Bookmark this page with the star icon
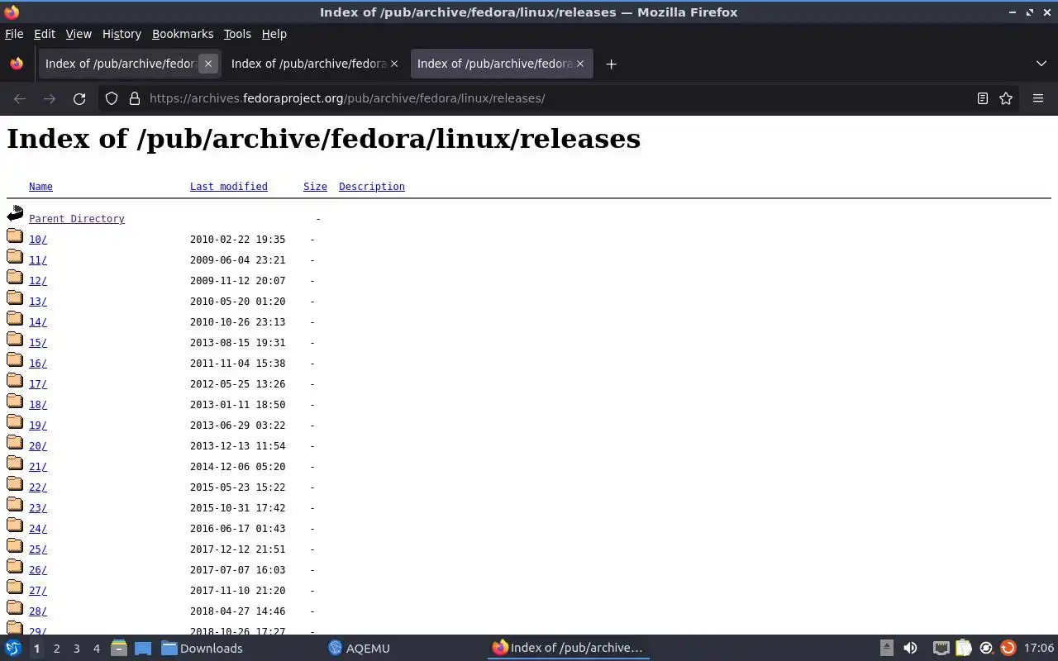 pyautogui.click(x=1006, y=98)
